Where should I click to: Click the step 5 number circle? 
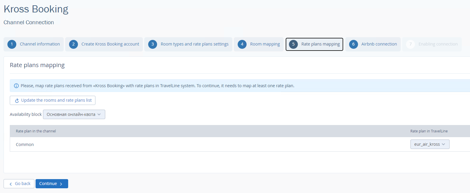coord(293,44)
